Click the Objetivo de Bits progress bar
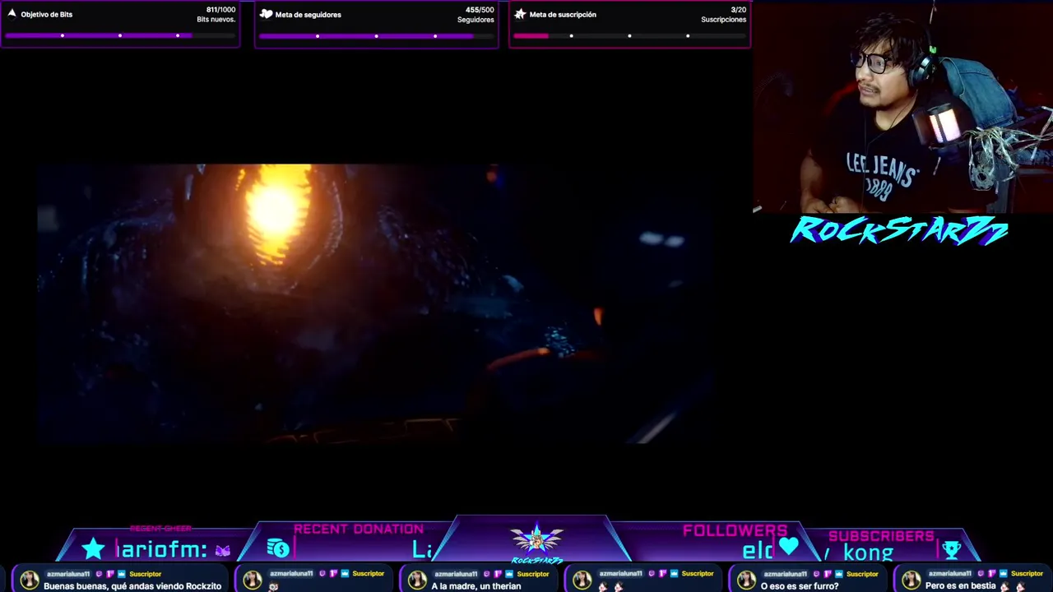 pos(120,35)
